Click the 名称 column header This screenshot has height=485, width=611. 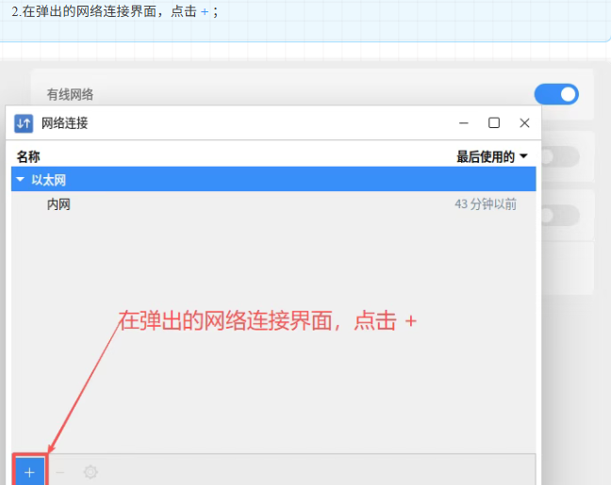coord(28,157)
